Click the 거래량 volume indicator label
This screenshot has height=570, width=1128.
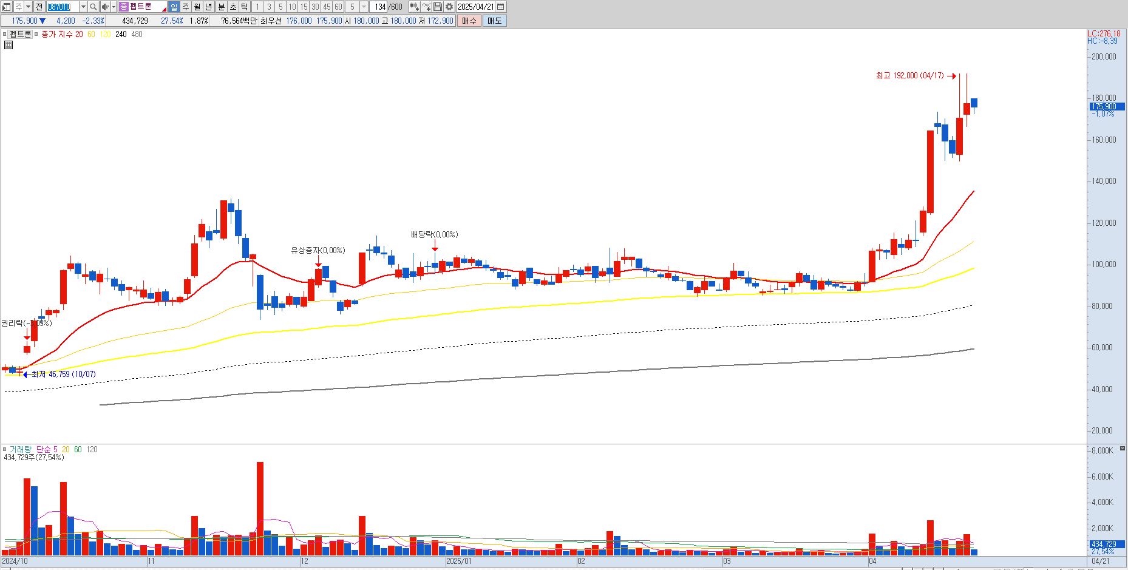pos(19,449)
